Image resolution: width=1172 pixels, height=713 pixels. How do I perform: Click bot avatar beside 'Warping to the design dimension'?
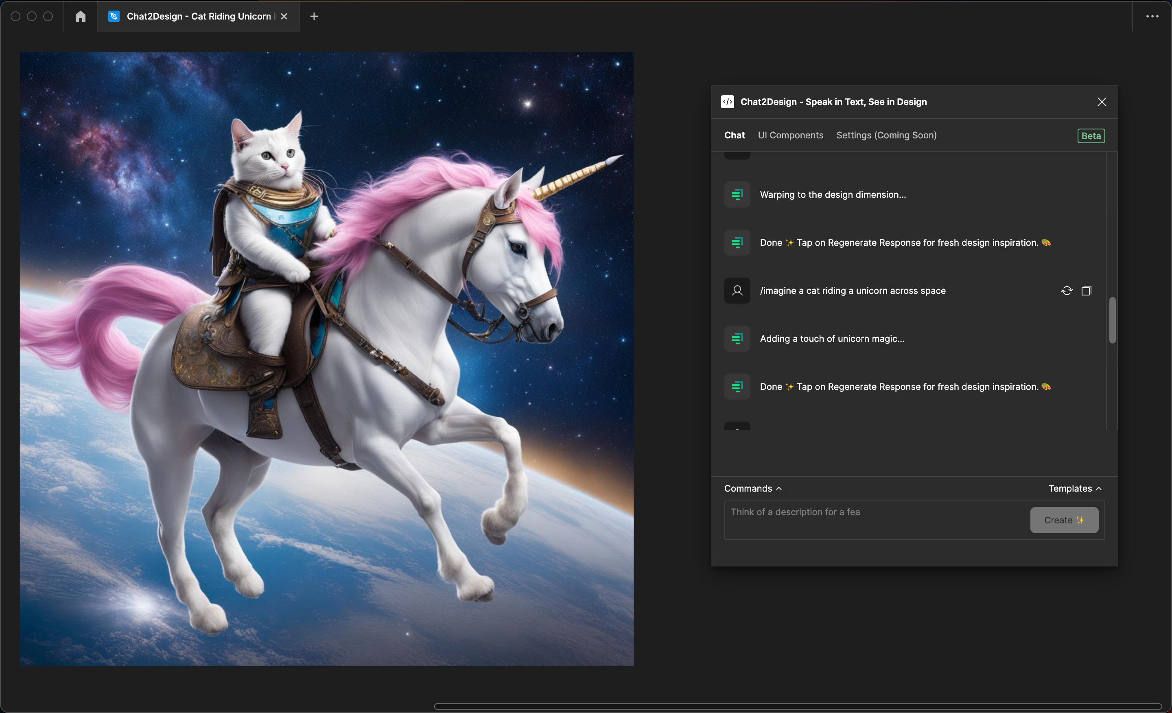(737, 195)
